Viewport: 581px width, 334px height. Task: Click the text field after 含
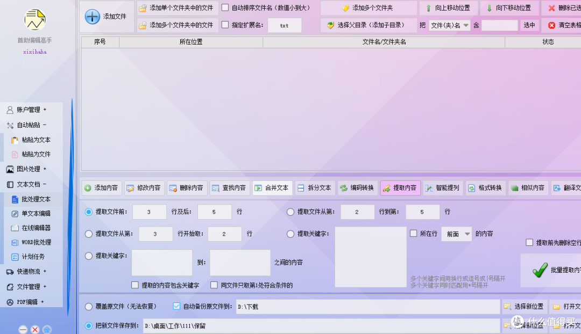click(499, 25)
